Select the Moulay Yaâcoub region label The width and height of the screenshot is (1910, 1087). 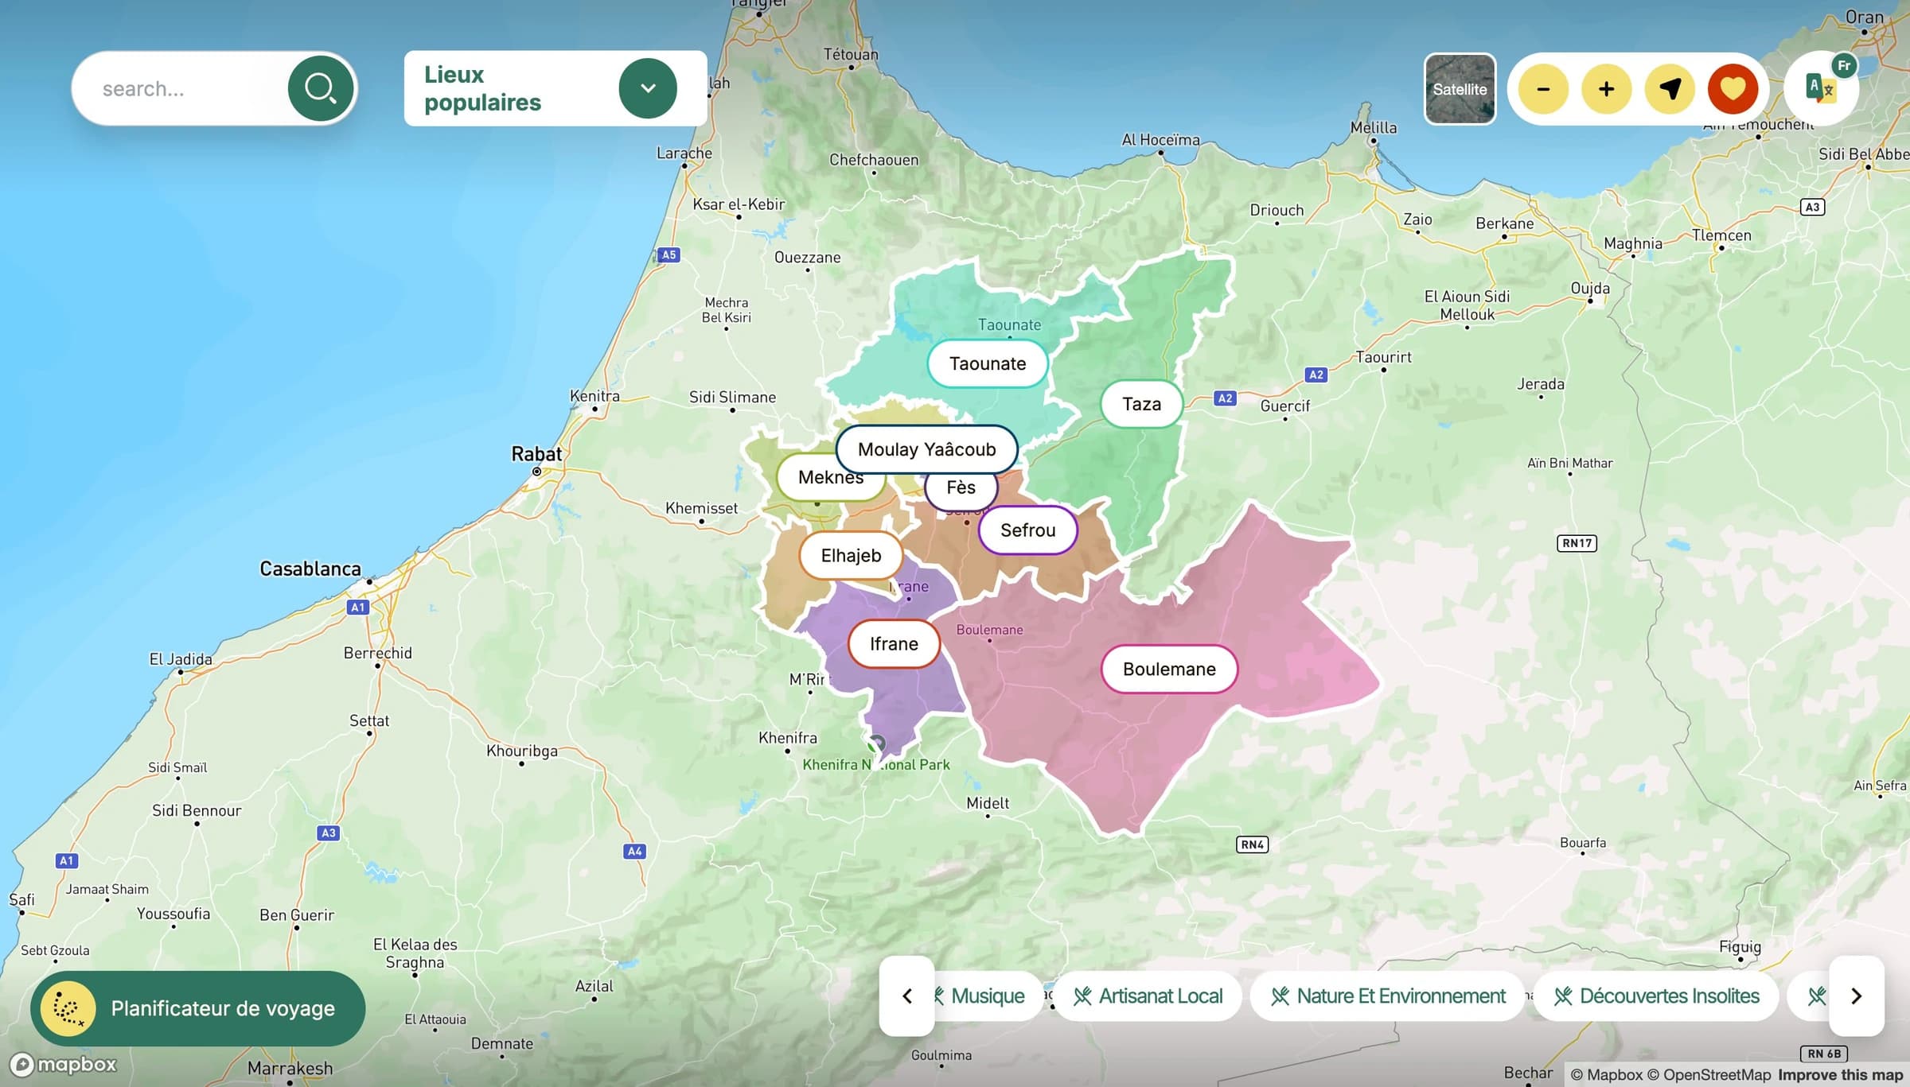(926, 449)
